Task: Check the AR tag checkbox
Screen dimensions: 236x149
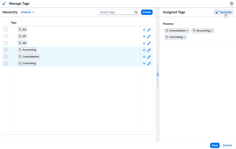Action: pyautogui.click(x=6, y=43)
